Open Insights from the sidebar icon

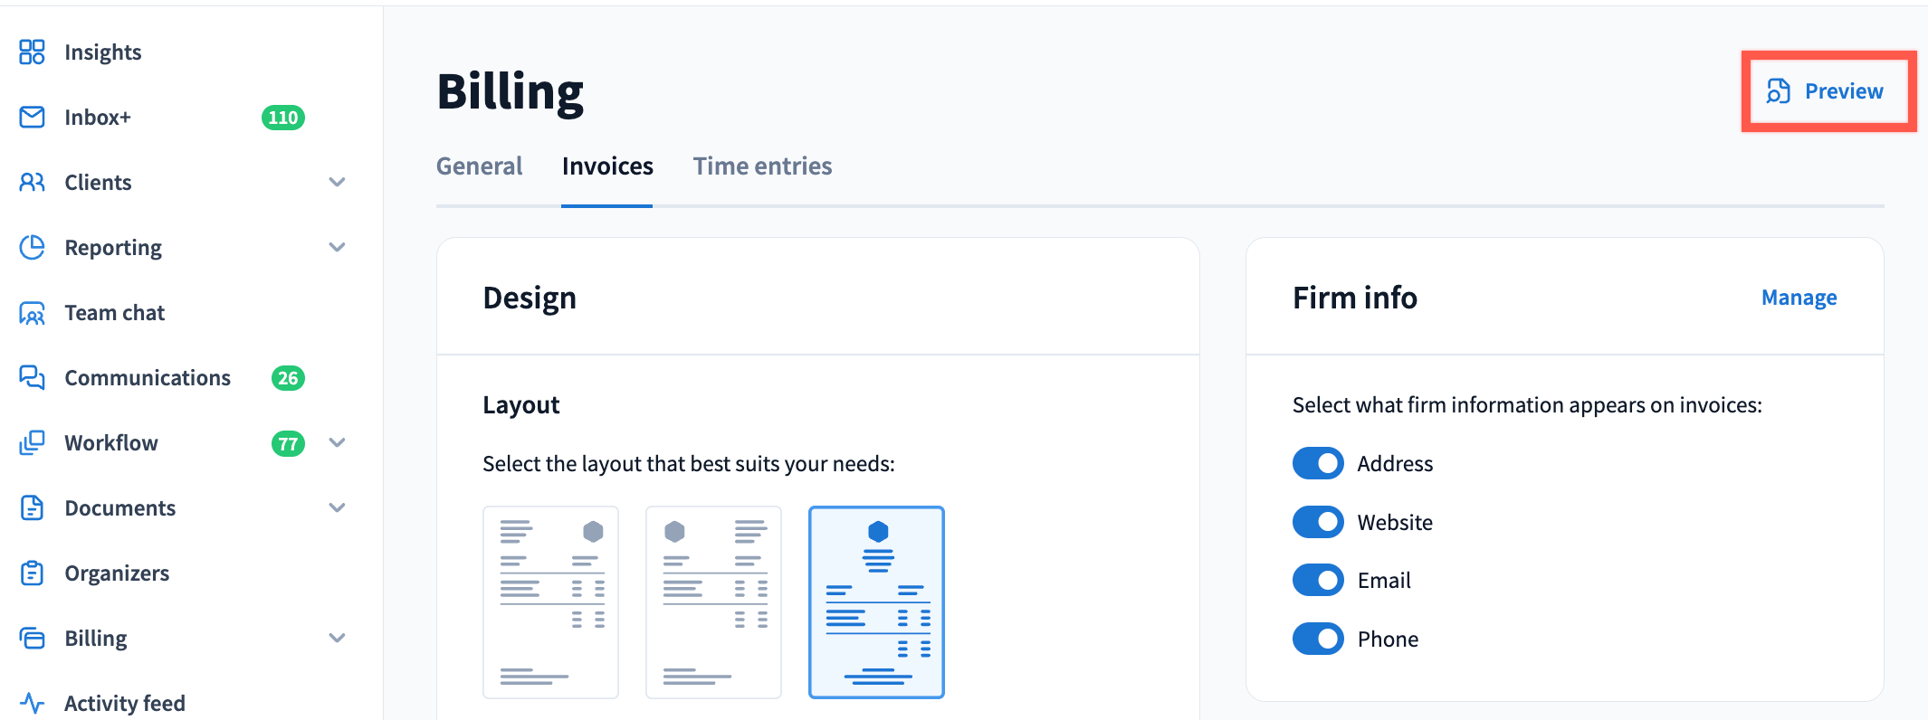[x=33, y=52]
